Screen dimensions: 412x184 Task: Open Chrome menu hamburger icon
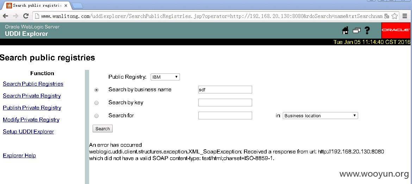point(405,16)
